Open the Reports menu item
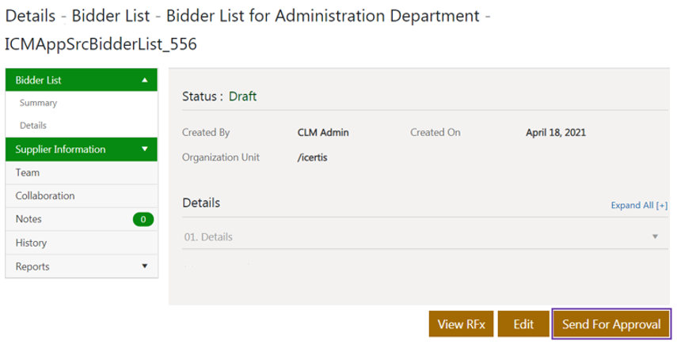 pos(32,267)
